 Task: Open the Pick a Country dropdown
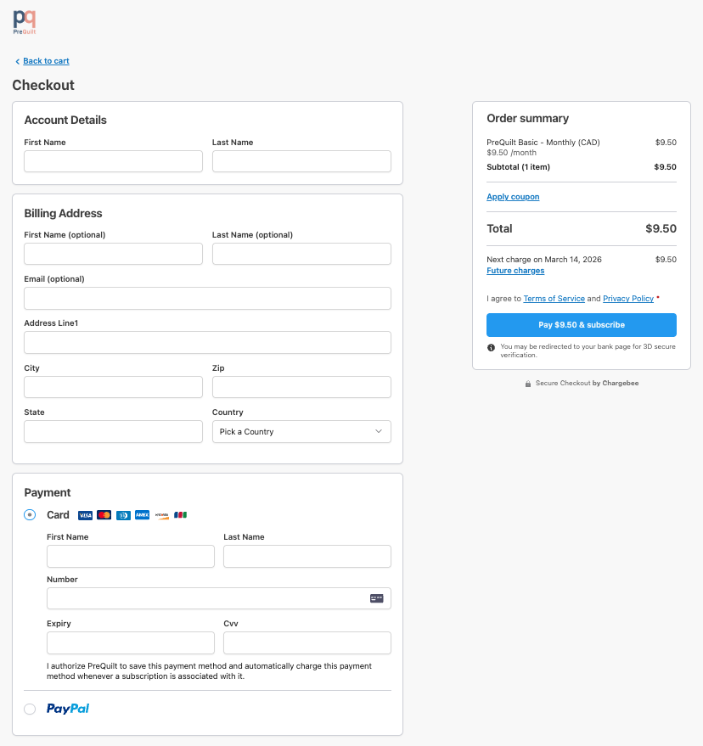click(x=301, y=432)
